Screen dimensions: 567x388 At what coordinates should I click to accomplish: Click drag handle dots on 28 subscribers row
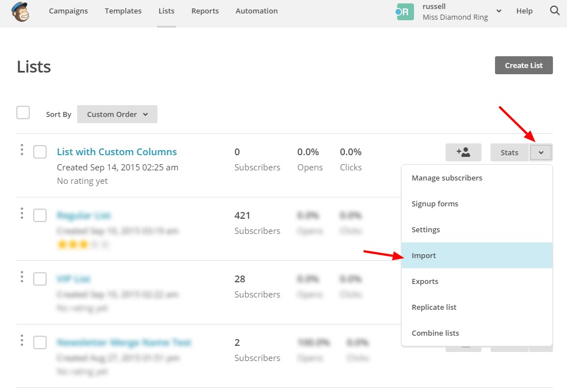pos(22,277)
